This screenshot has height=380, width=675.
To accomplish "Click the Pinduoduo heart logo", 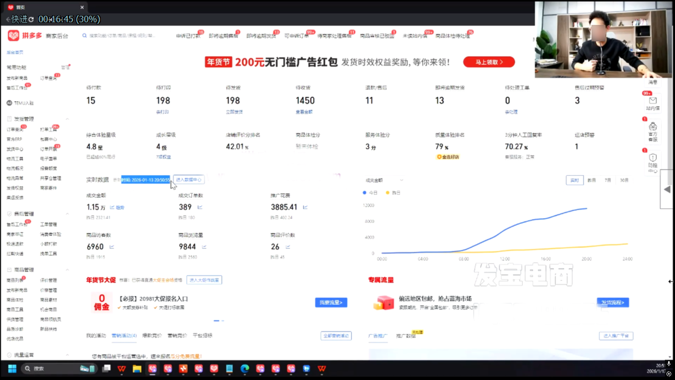I will click(x=13, y=35).
